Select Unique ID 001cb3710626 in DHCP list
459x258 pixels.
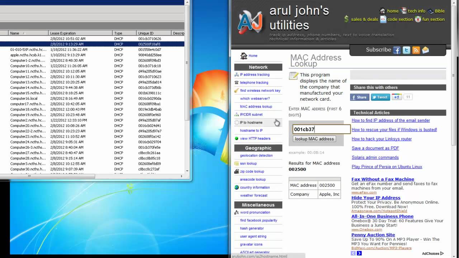point(150,39)
